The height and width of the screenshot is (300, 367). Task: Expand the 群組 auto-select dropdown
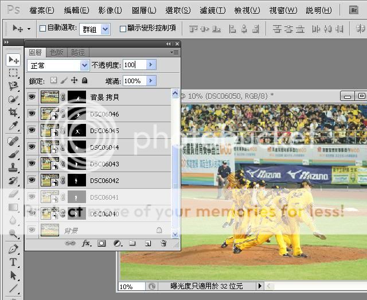click(x=96, y=28)
